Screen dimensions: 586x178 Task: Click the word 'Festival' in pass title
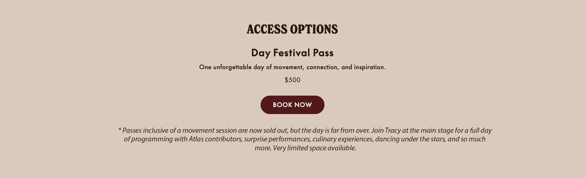point(291,53)
